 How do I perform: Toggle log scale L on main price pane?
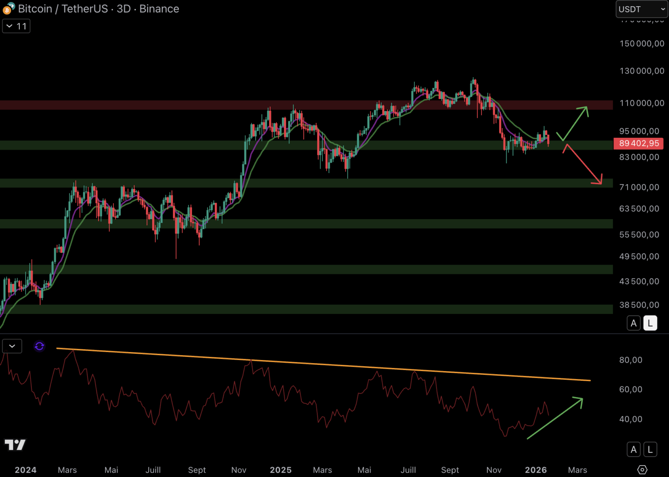[x=650, y=323]
